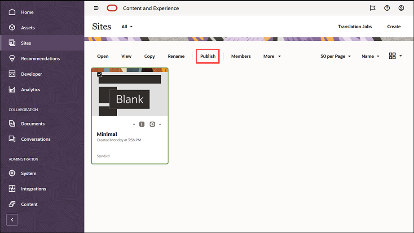Screen dimensions: 414x233
Task: Select System in the navigation menu
Action: [29, 173]
